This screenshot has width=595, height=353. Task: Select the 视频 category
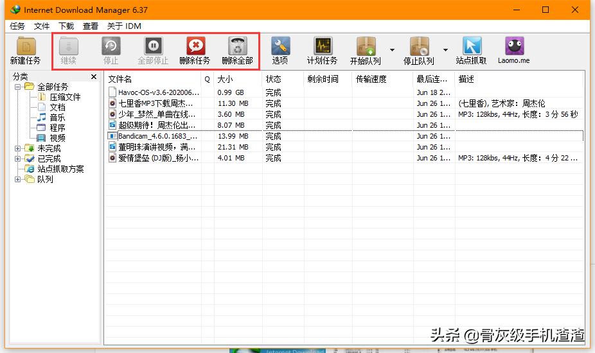tap(57, 138)
